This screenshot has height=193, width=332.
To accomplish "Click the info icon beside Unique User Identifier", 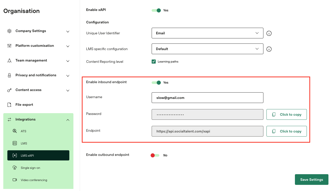I will click(x=269, y=33).
